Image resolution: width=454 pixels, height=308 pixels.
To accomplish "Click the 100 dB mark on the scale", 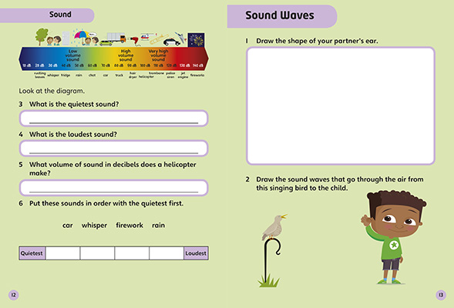I will (145, 65).
